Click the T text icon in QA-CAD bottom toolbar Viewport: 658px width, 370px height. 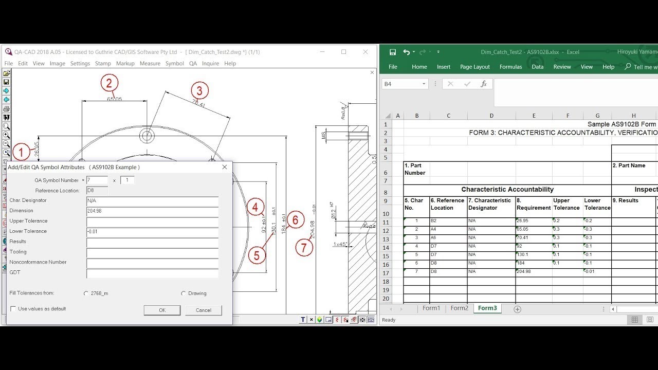tap(303, 320)
